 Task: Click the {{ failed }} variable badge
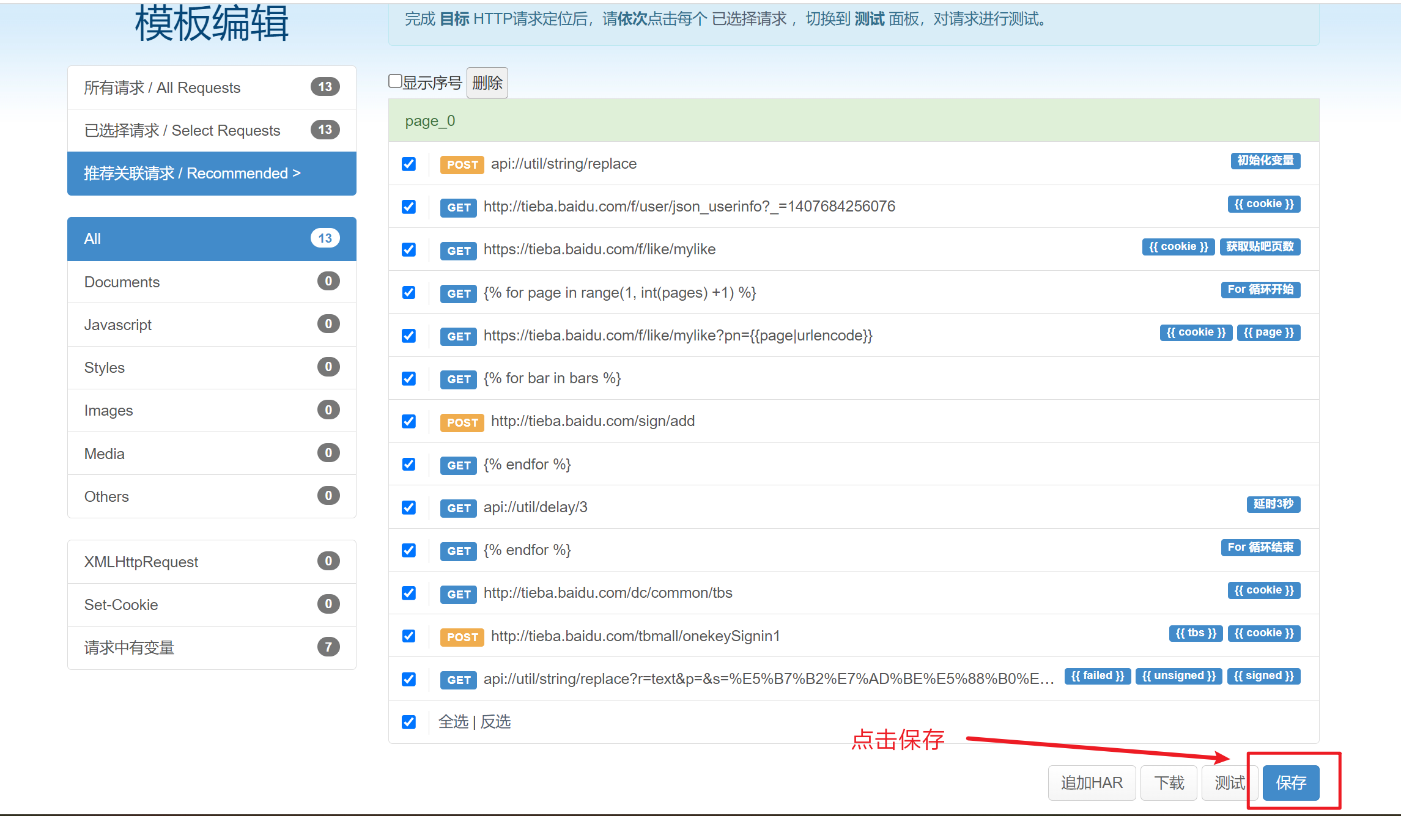click(x=1097, y=676)
